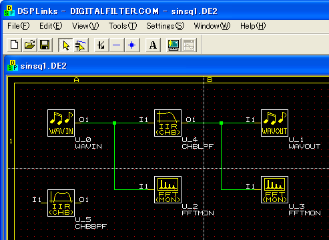Image resolution: width=329 pixels, height=240 pixels.
Task: Select the arrow pointer tool
Action: [65, 45]
